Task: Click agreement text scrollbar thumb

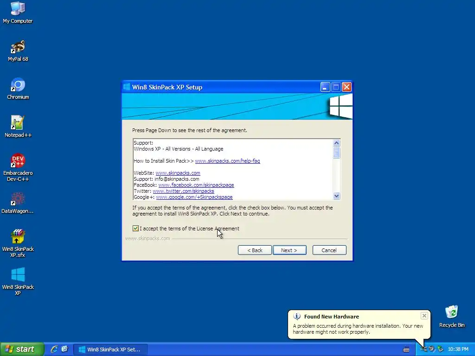Action: pyautogui.click(x=336, y=152)
